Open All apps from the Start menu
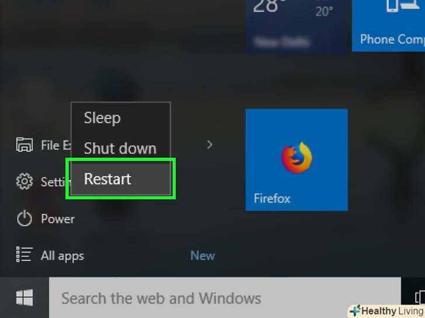Screen dimensions: 425x318 [62, 255]
